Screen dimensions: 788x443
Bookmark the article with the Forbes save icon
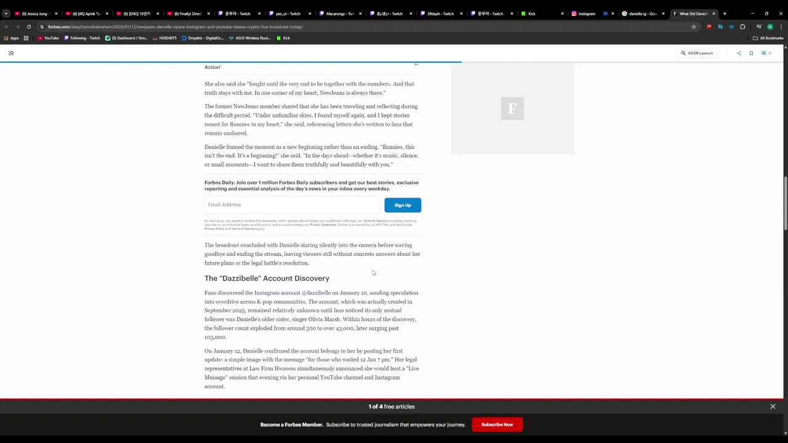tap(751, 53)
